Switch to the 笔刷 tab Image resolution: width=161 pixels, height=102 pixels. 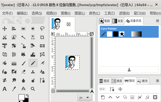(x=104, y=21)
